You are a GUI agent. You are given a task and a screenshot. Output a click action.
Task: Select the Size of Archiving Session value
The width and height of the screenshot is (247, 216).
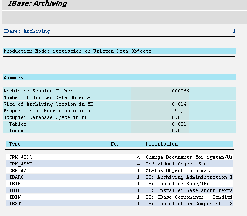[179, 104]
